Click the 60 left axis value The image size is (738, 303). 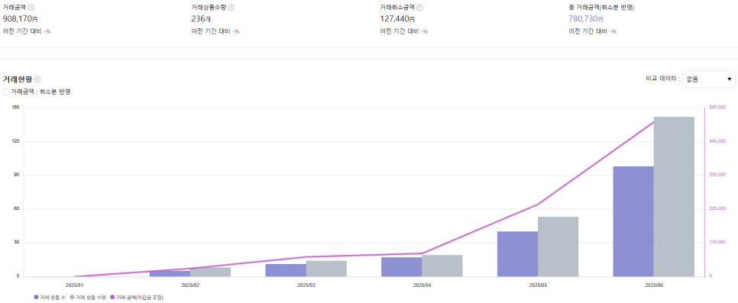(17, 209)
